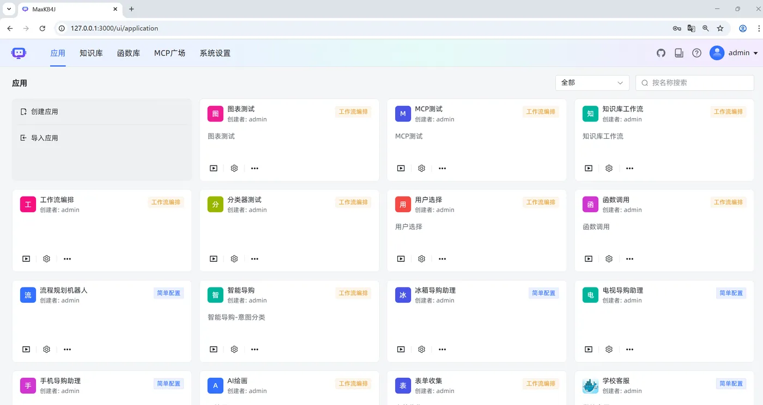This screenshot has width=763, height=405.
Task: Open the password key icon in address bar
Action: coord(676,28)
